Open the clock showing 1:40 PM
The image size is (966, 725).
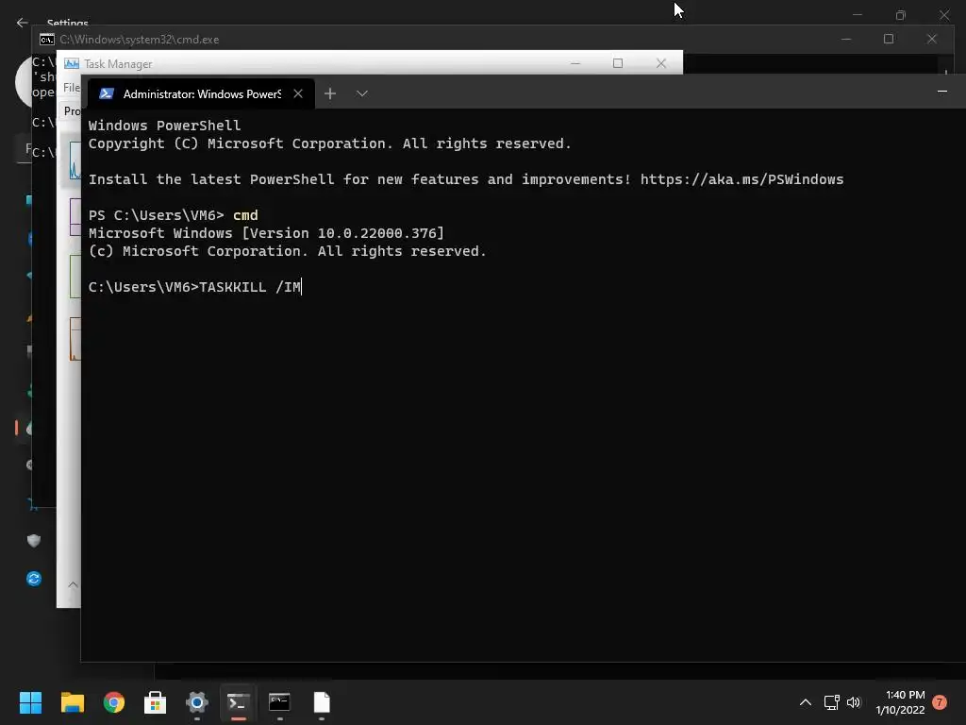coord(905,695)
